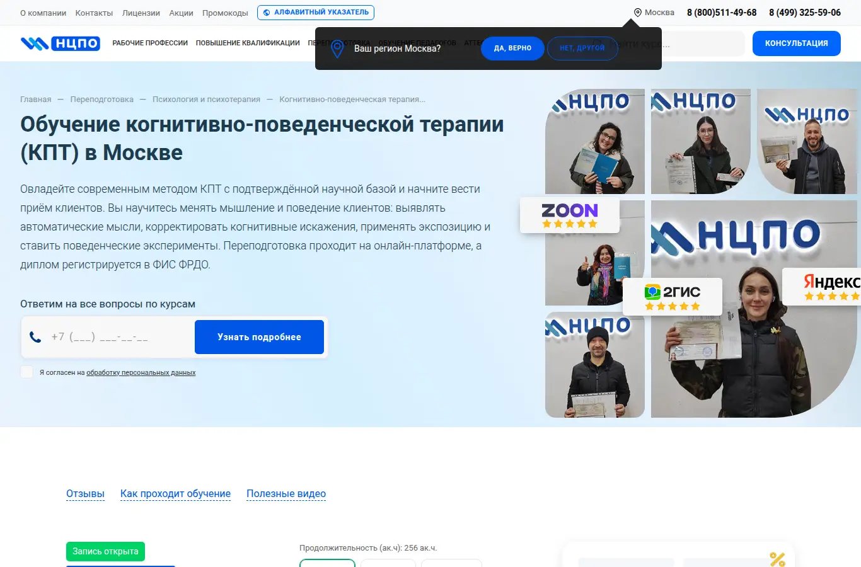Jump to Полезные видео section
The width and height of the screenshot is (861, 567).
(x=286, y=494)
